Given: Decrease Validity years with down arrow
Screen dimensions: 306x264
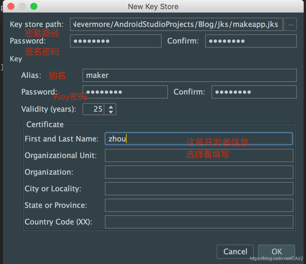Looking at the screenshot, I should pyautogui.click(x=111, y=111).
